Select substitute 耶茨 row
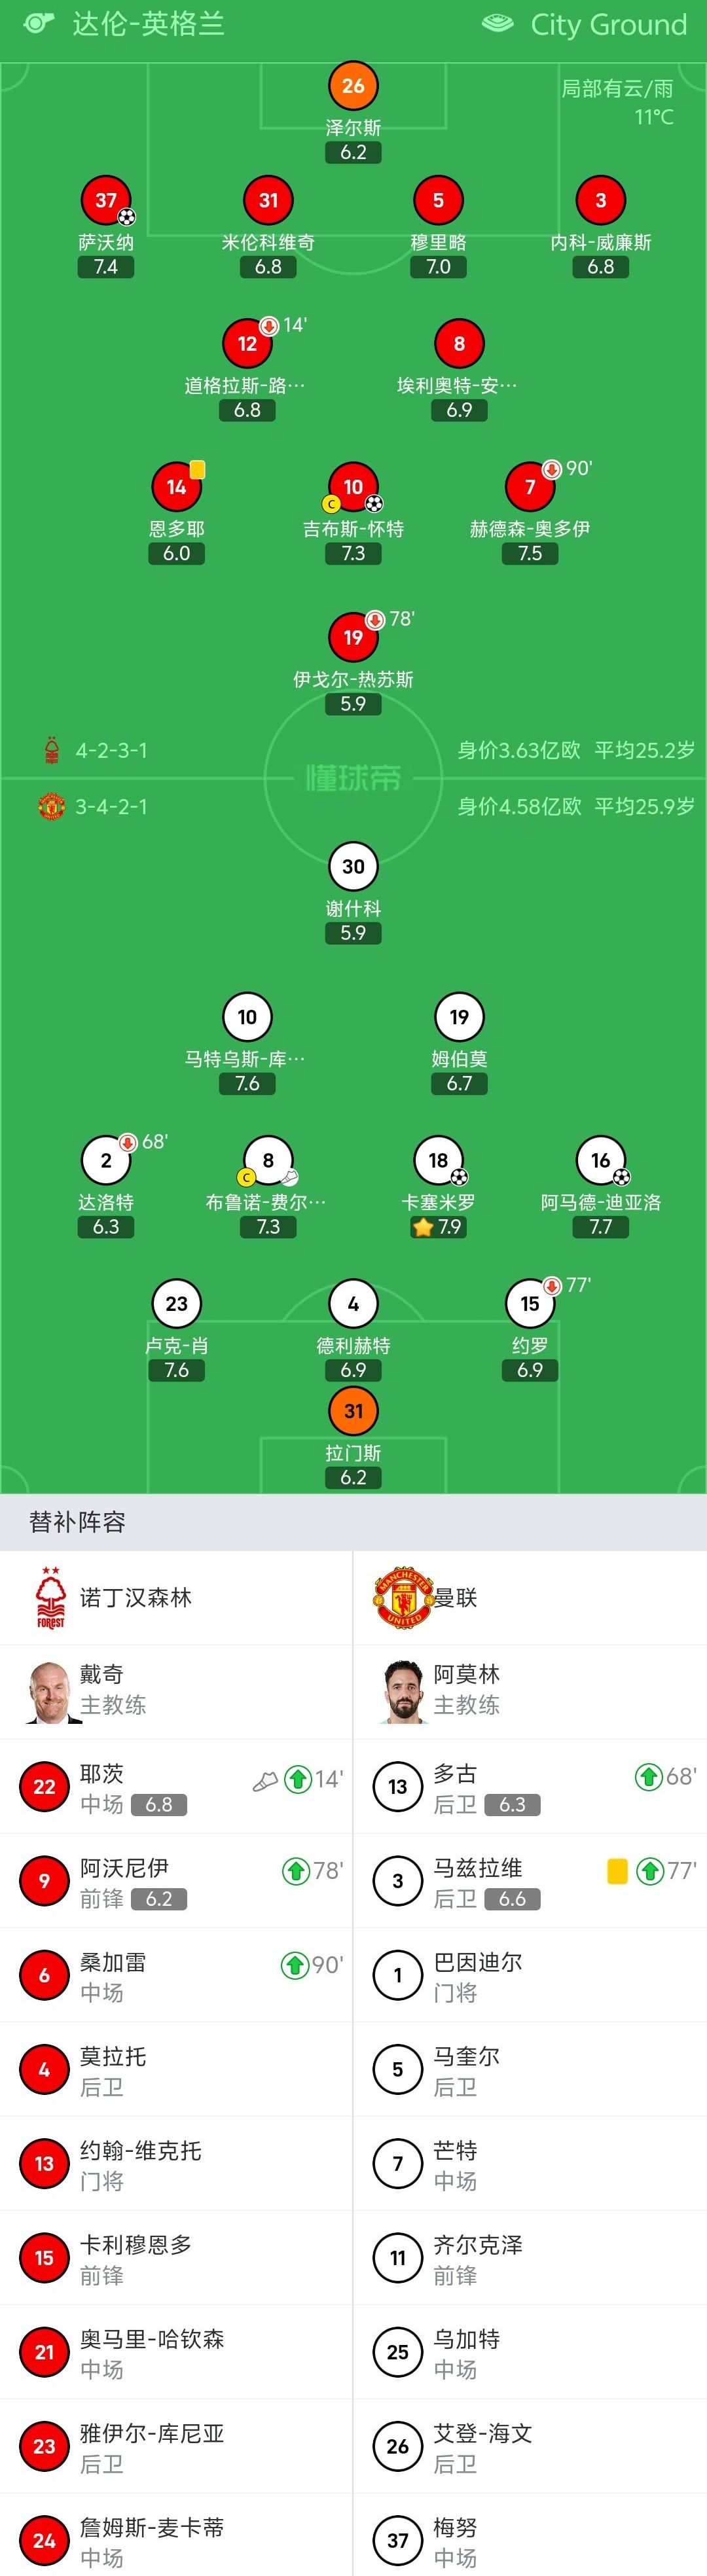 pyautogui.click(x=176, y=1787)
